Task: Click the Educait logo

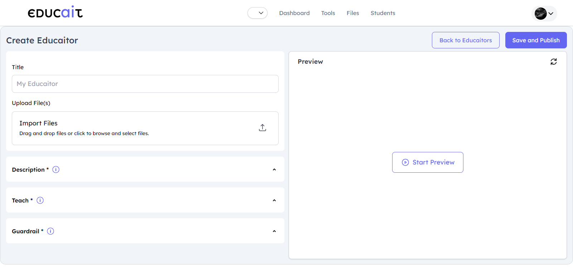Action: 55,13
